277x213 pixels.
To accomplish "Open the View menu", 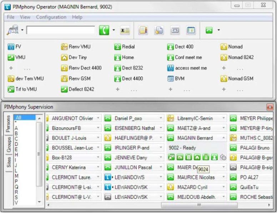I will [25, 17].
